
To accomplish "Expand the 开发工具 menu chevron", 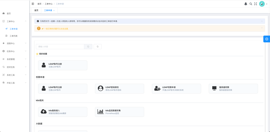I will pyautogui.click(x=26, y=83).
